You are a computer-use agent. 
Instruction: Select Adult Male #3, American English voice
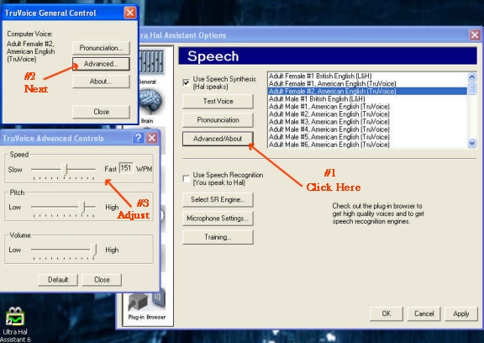click(329, 122)
